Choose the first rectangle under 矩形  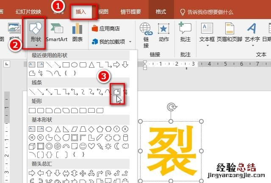click(x=32, y=111)
